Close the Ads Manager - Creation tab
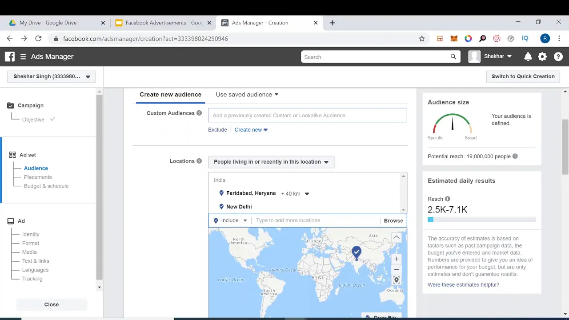 click(316, 23)
